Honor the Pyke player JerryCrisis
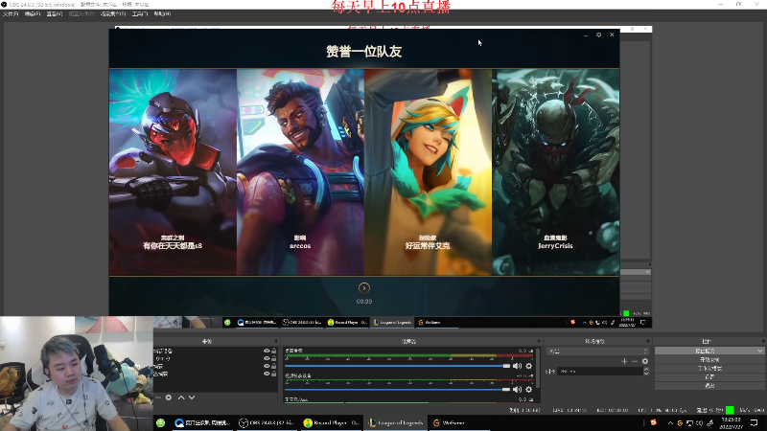Image resolution: width=767 pixels, height=431 pixels. click(x=556, y=172)
